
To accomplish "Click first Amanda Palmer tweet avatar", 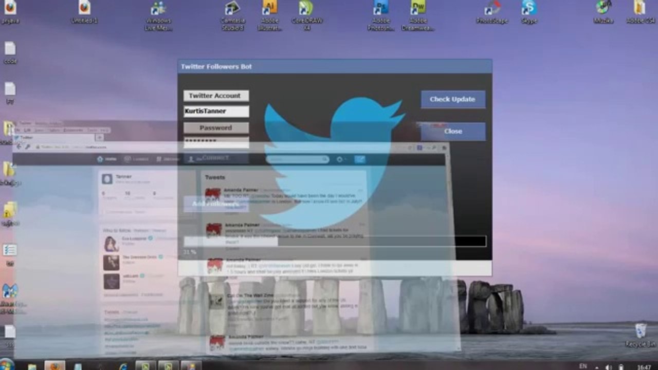I will point(213,196).
